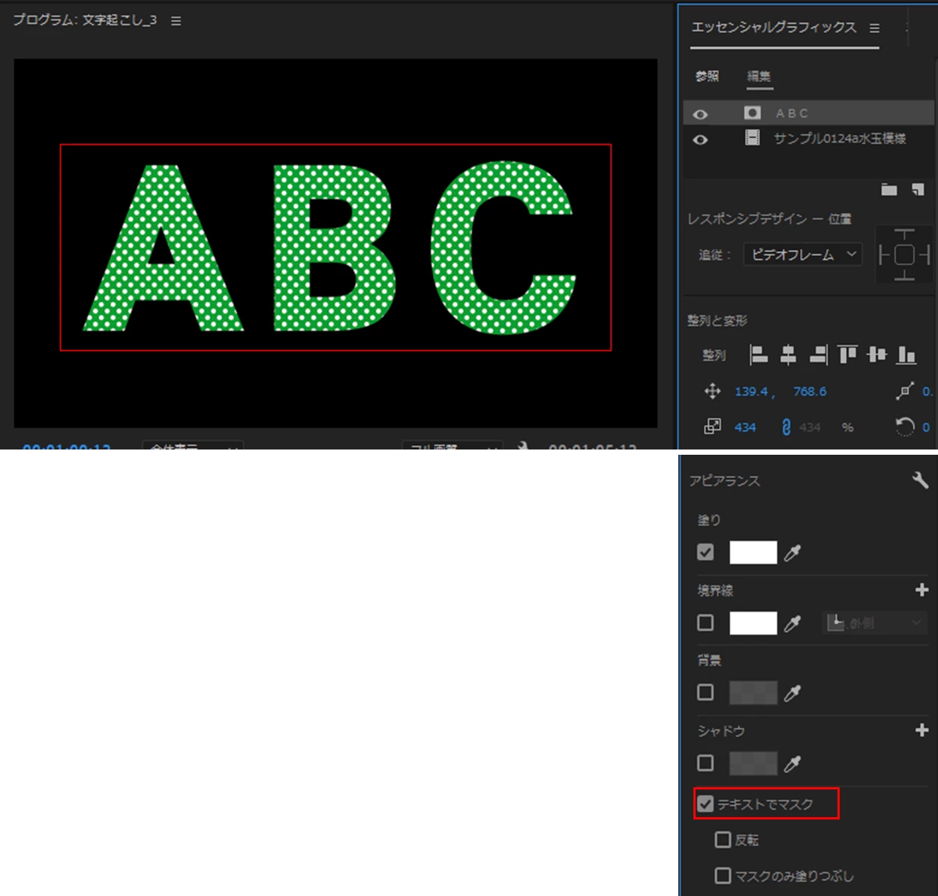Screen dimensions: 938x896
Task: Open Appearance wrench settings
Action: coord(920,480)
